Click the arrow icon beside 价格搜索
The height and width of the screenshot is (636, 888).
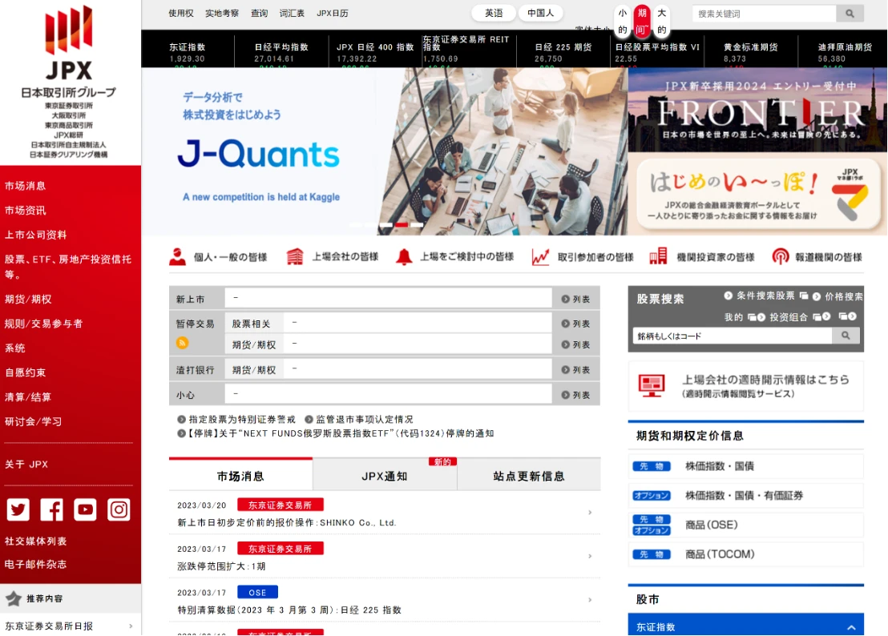point(817,296)
